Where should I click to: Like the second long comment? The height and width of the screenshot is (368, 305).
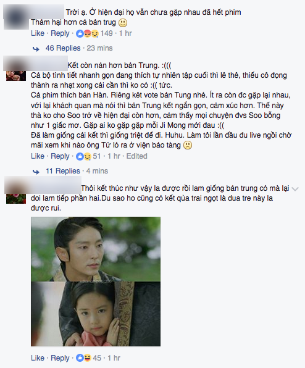[38, 156]
